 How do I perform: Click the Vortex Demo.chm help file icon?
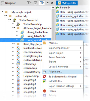[x=14, y=20]
